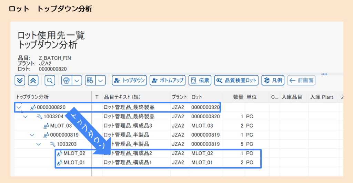Open 品質検査ロット inspection lot view
Viewport: 353px width, 183px height.
click(x=236, y=80)
